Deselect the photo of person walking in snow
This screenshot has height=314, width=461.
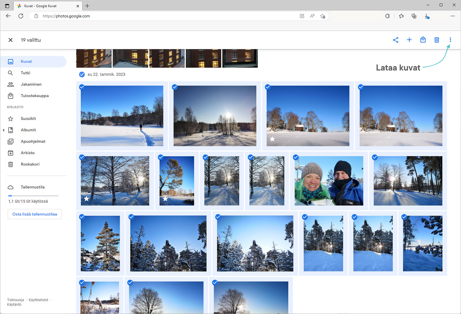click(x=82, y=87)
